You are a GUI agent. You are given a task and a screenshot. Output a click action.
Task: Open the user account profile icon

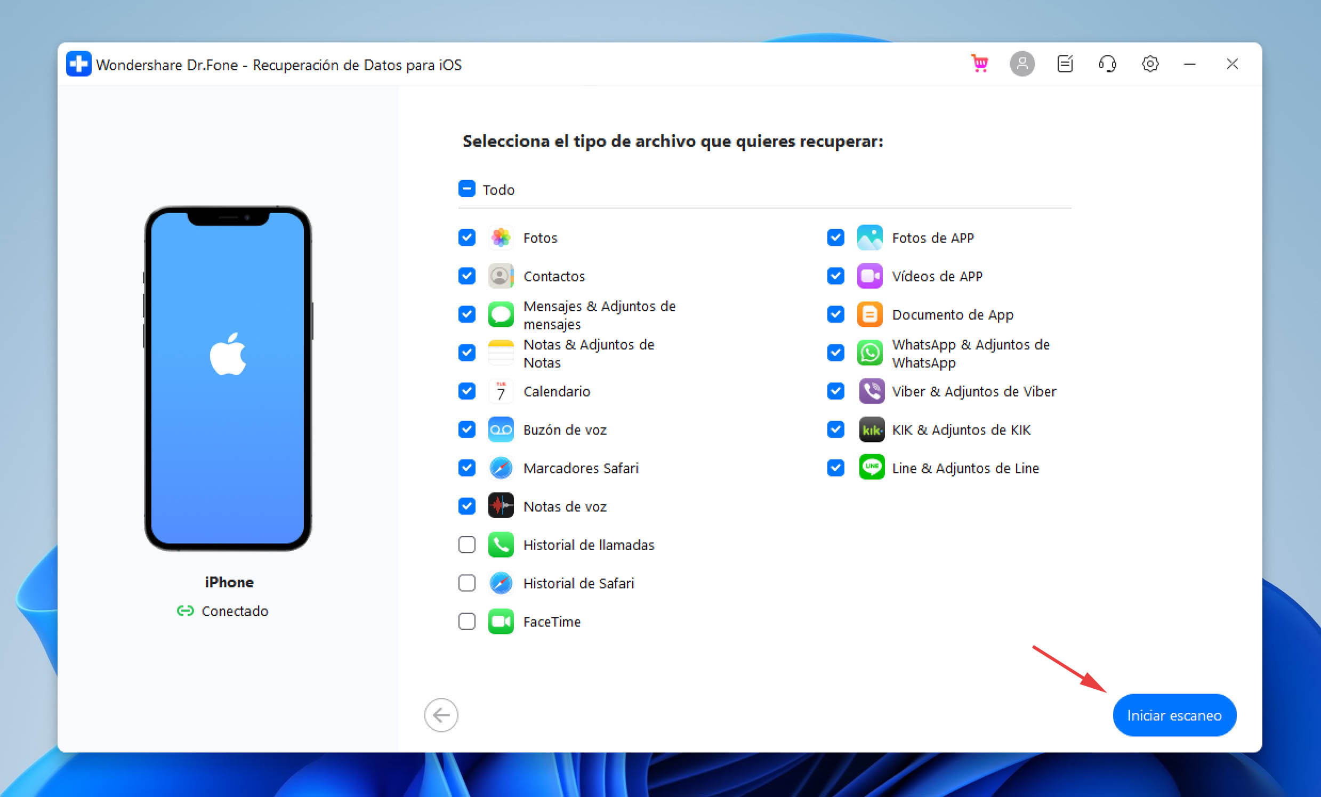[1022, 64]
